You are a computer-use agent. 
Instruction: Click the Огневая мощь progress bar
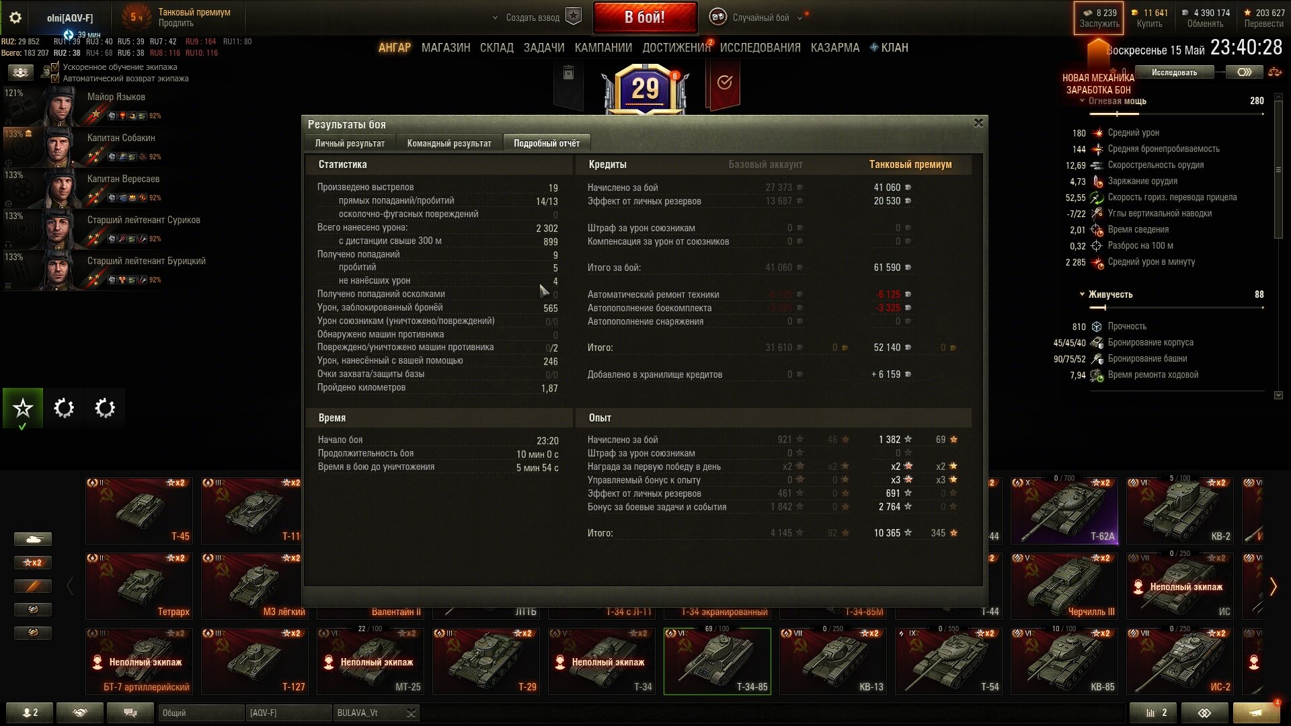pos(1176,114)
